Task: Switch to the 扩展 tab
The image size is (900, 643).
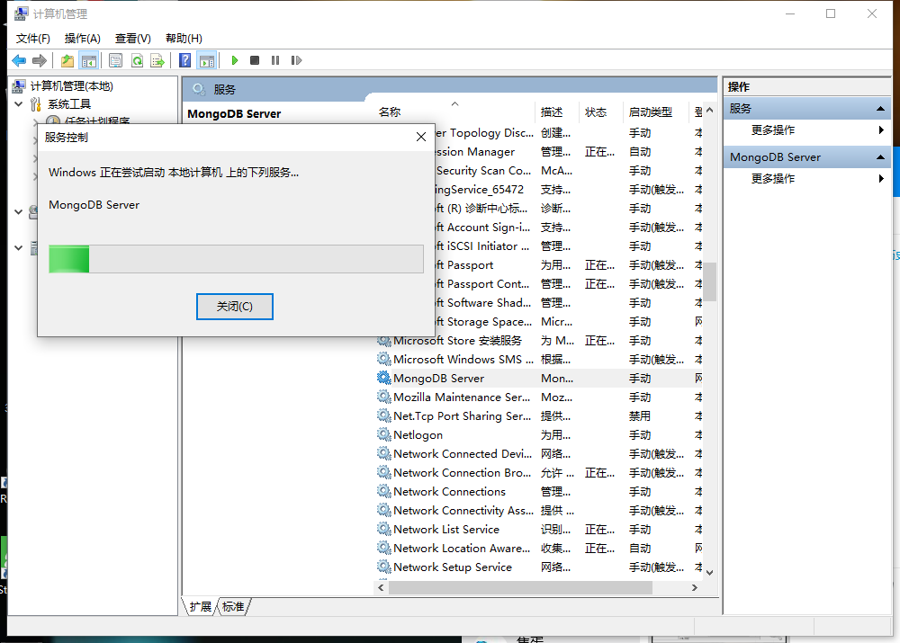Action: [x=201, y=607]
